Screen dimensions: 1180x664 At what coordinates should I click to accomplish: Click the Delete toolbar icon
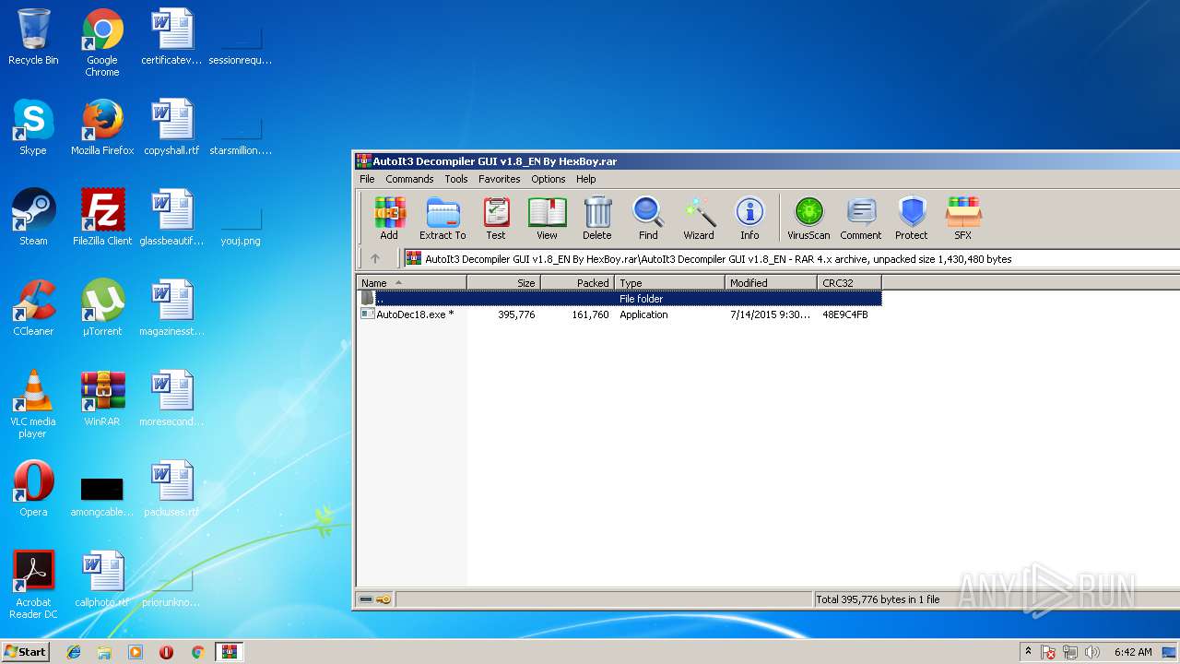(x=597, y=219)
